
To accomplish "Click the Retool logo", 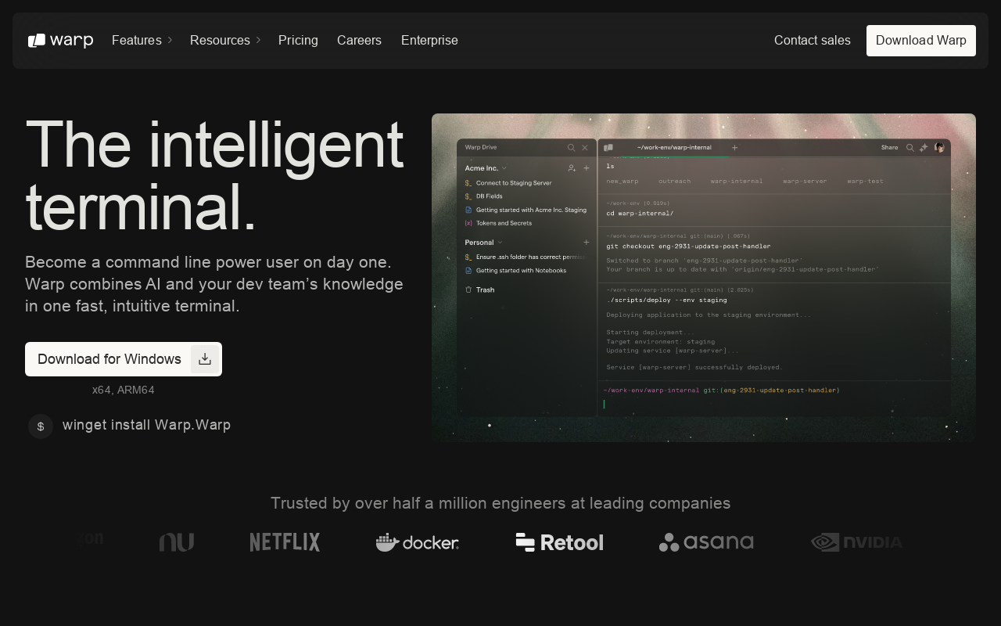I will (x=559, y=542).
